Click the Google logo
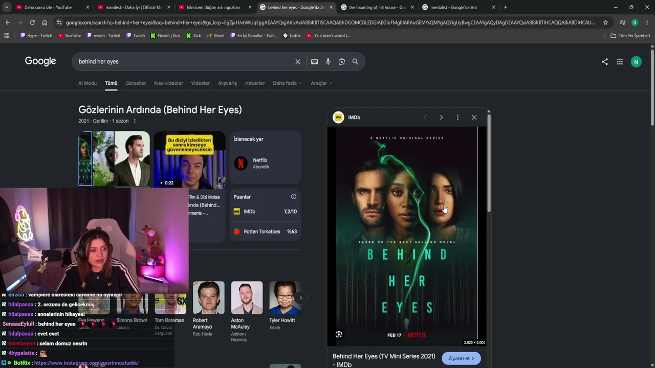This screenshot has width=655, height=368. pyautogui.click(x=40, y=61)
